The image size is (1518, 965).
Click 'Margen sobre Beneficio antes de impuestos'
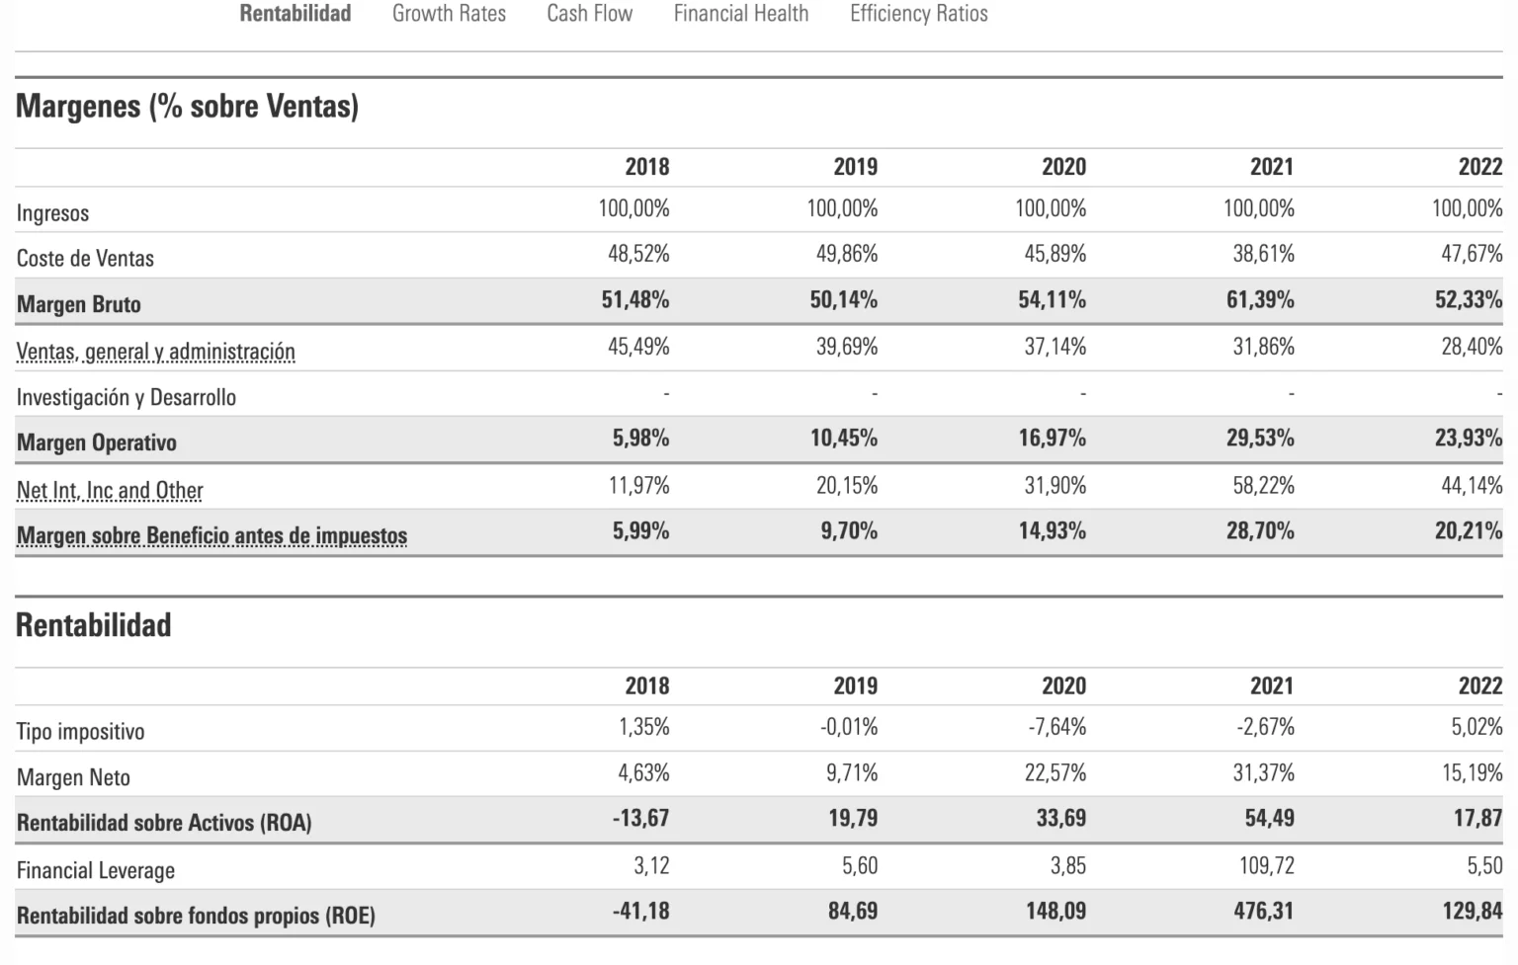pos(211,535)
